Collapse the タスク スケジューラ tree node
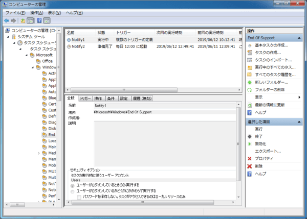This screenshot has height=219, width=307. pyautogui.click(x=14, y=43)
